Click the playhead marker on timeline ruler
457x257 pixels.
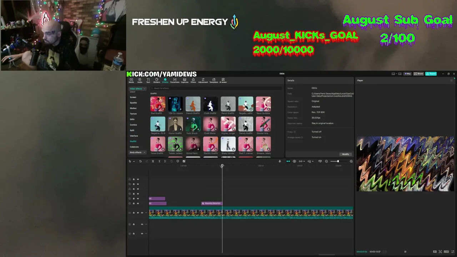click(x=222, y=166)
